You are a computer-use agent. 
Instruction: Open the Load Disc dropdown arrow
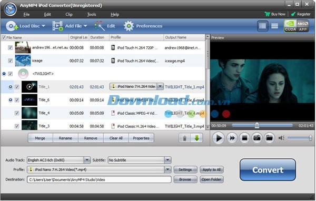point(43,26)
